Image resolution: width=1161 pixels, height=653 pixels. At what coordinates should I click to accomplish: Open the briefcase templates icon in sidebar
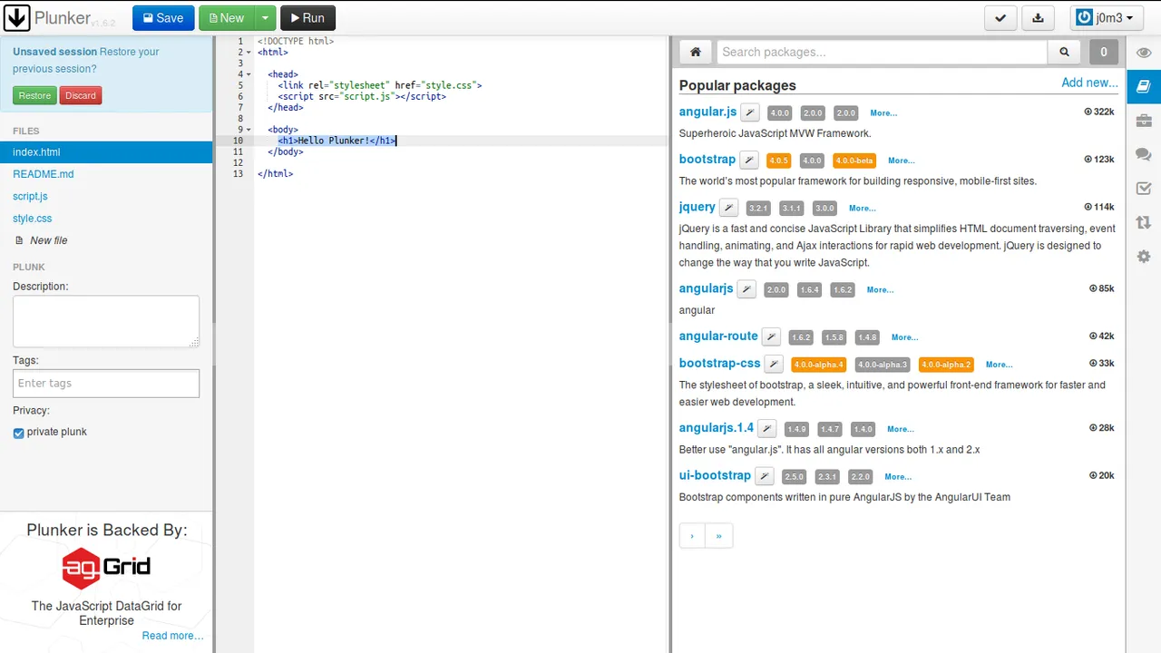[1144, 121]
